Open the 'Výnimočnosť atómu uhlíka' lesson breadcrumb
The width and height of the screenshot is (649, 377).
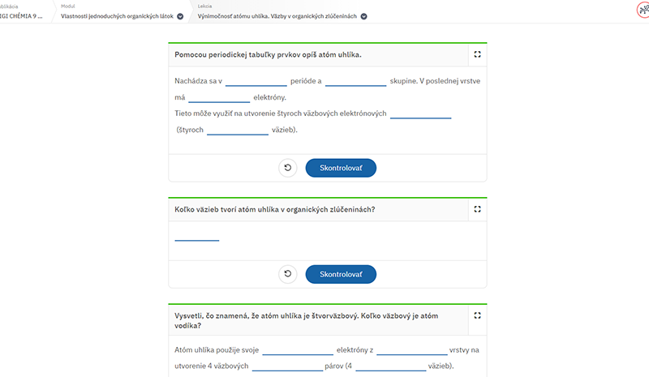(x=277, y=16)
